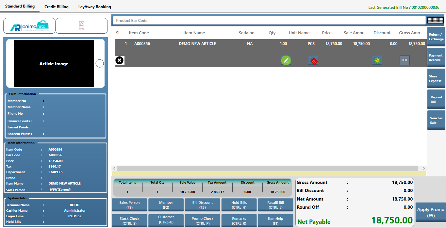Viewport: 446px width, 228px height.
Task: Click the ROHIT terminal name value
Action: pyautogui.click(x=75, y=205)
